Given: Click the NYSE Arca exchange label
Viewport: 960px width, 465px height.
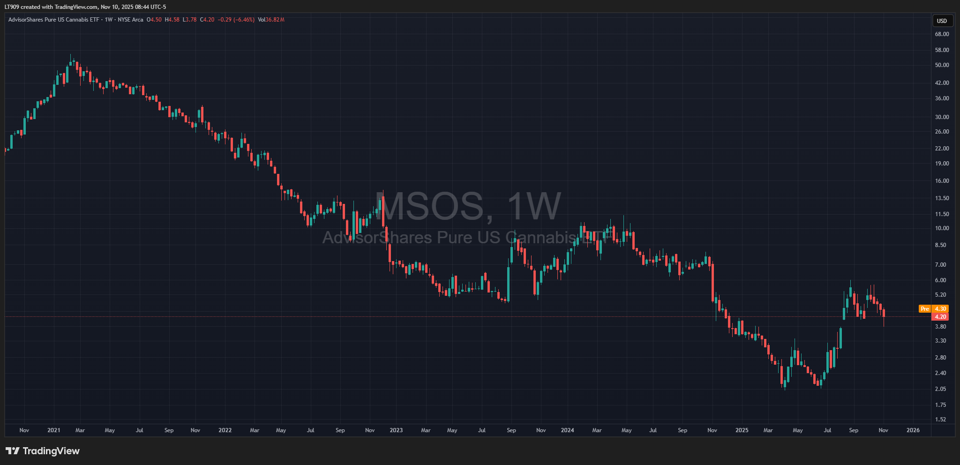Looking at the screenshot, I should coord(131,20).
